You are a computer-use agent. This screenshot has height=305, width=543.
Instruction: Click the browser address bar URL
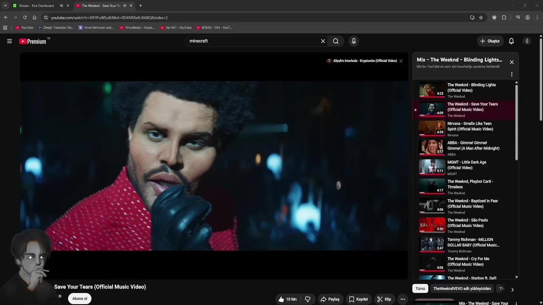click(109, 17)
